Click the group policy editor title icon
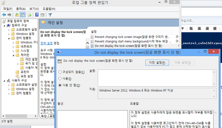This screenshot has width=222, height=128. pos(3,2)
